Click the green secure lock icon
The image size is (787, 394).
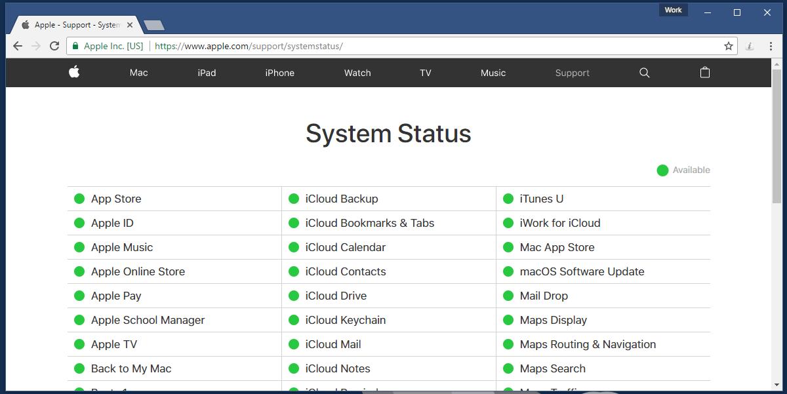click(x=76, y=46)
